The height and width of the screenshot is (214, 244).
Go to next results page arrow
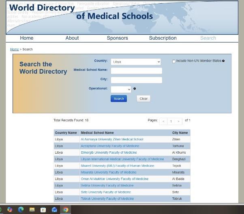pos(178,121)
